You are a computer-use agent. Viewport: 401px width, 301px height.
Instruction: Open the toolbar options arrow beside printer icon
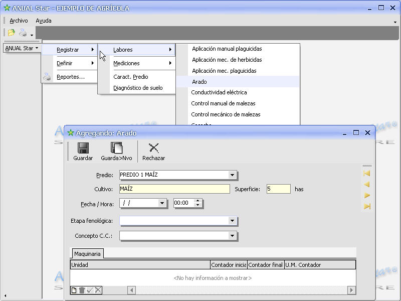click(x=32, y=35)
